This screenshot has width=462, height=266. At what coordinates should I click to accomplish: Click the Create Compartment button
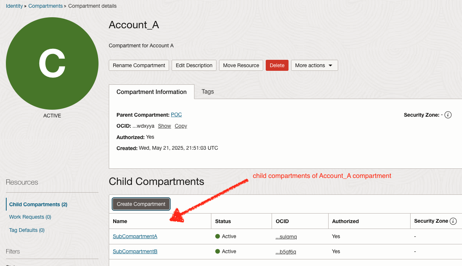(x=141, y=204)
